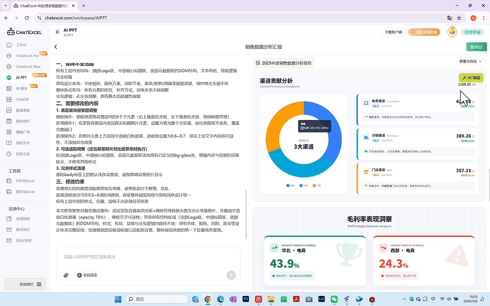This screenshot has height=306, width=490.
Task: Click the blue 电商 legend color dot
Action: [288, 186]
